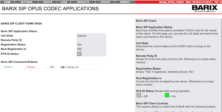Image resolution: width=222 pixels, height=112 pixels.
Task: Click the 'Next Registration in' row label
Action: [x=14, y=49]
